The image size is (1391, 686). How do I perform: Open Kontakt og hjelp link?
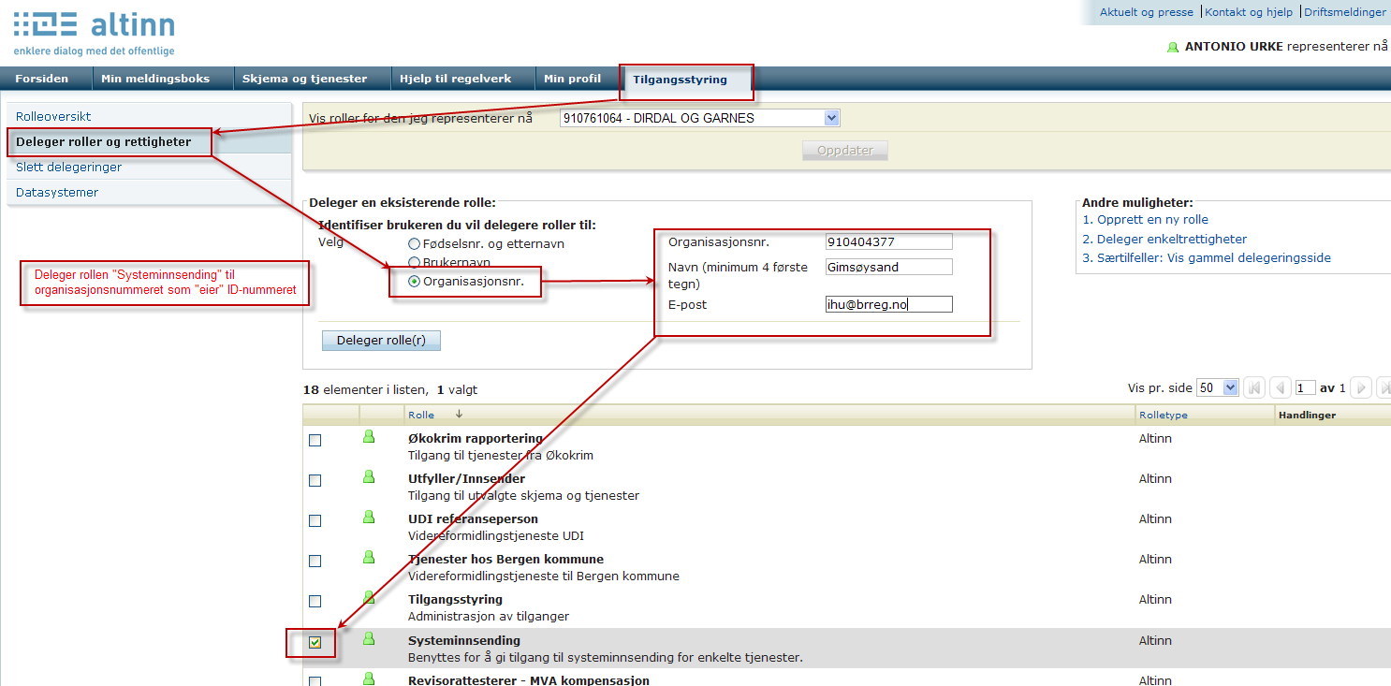pyautogui.click(x=1249, y=12)
